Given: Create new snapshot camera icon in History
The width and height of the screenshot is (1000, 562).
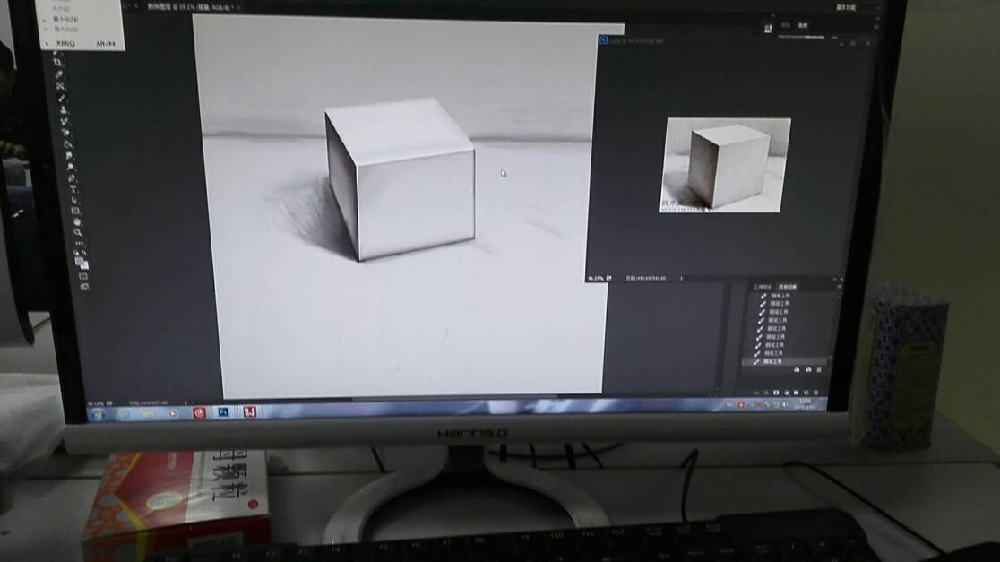Looking at the screenshot, I should click(808, 370).
